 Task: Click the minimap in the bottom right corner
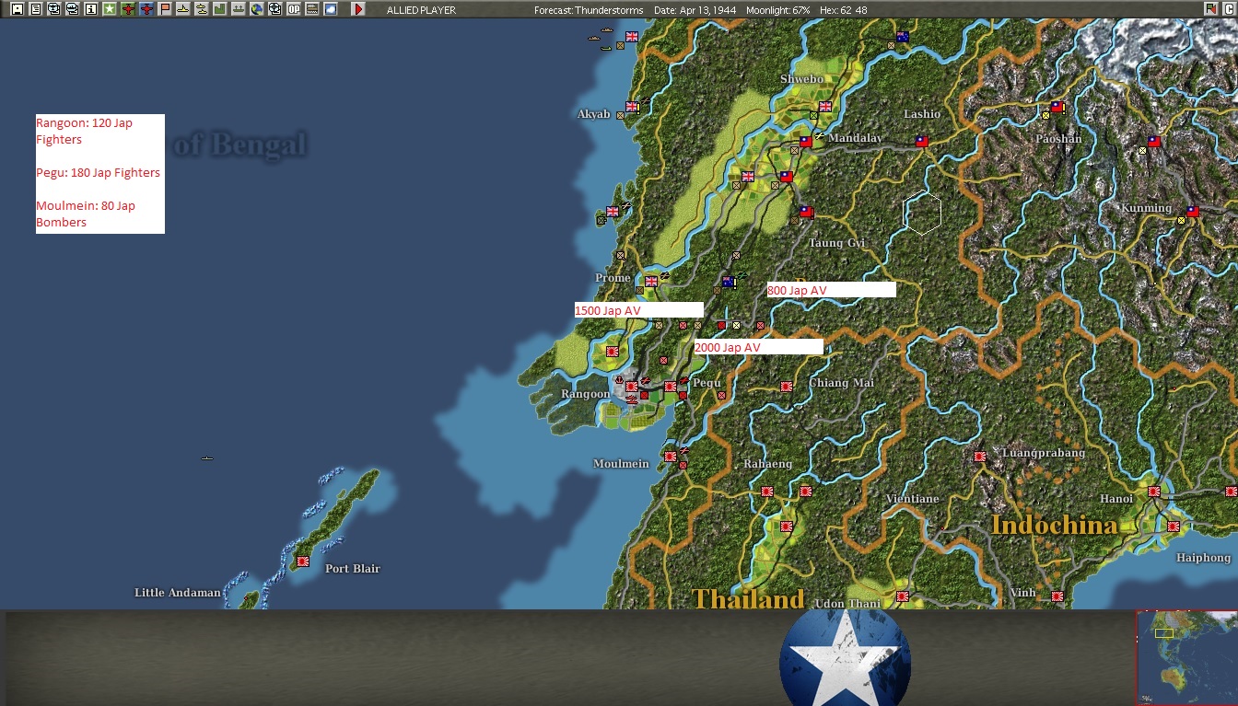(1186, 657)
